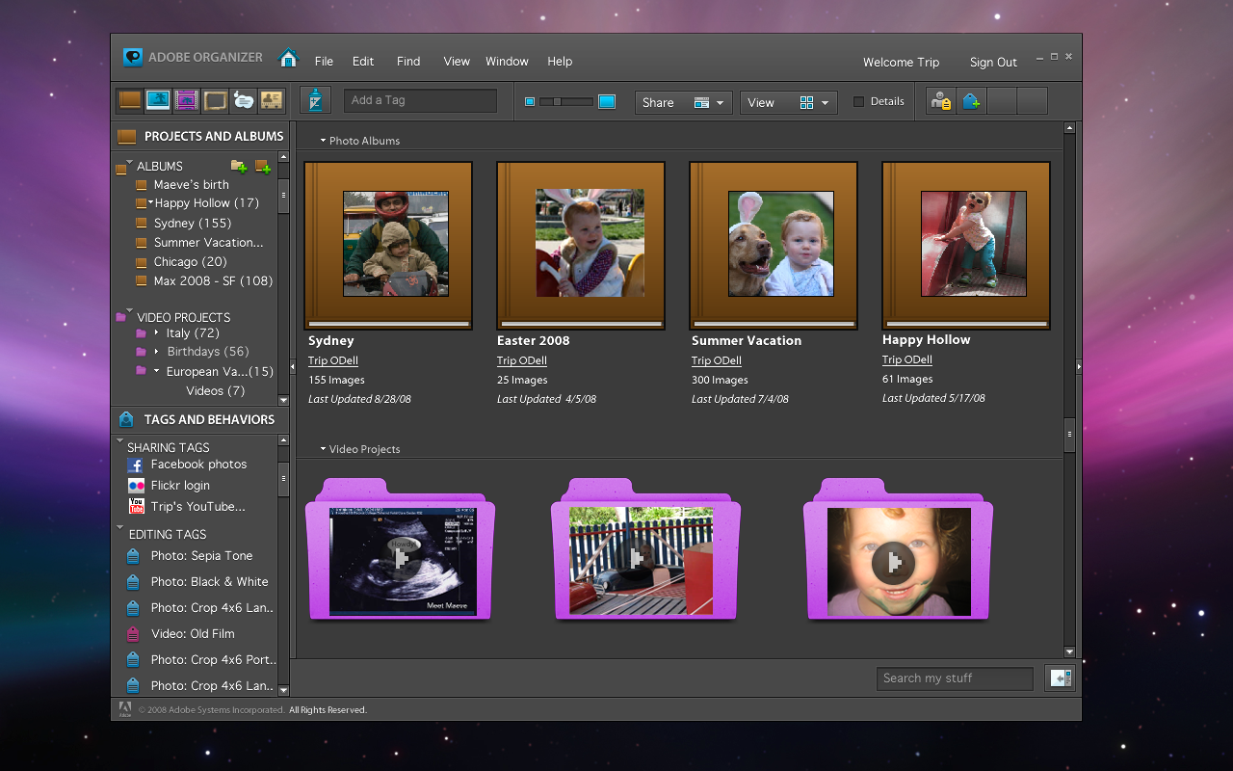Expand the Italy video project
The height and width of the screenshot is (771, 1233).
pyautogui.click(x=157, y=332)
